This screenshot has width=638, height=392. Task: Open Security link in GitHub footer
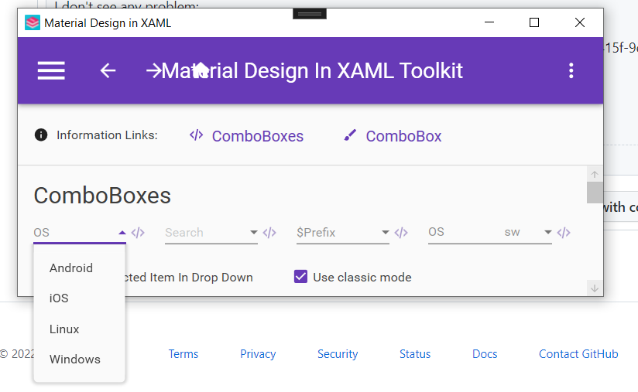338,354
